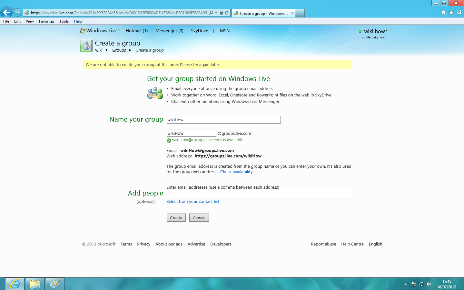Click the security lock icon in address bar
Viewport: 464px width, 290px height.
222,13
